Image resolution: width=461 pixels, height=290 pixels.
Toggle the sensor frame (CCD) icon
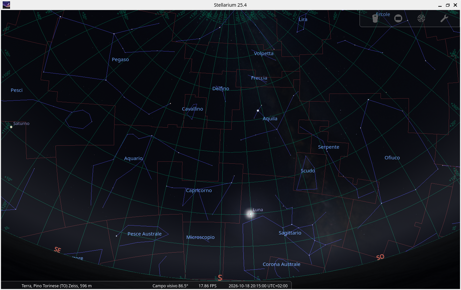click(x=398, y=18)
